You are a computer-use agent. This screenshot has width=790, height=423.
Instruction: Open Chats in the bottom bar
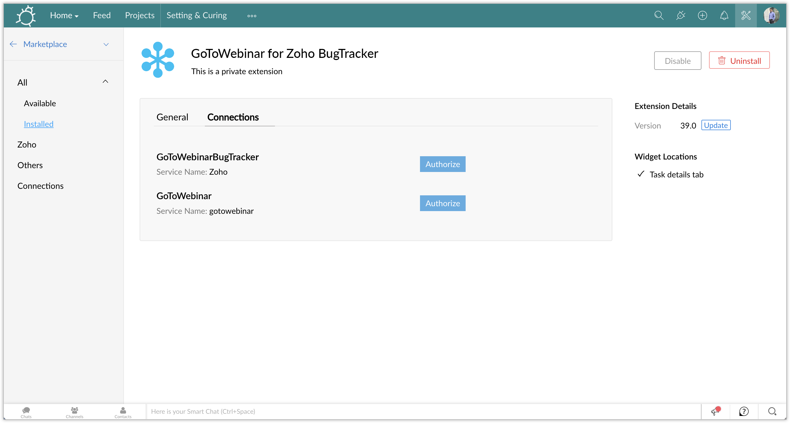pyautogui.click(x=26, y=412)
